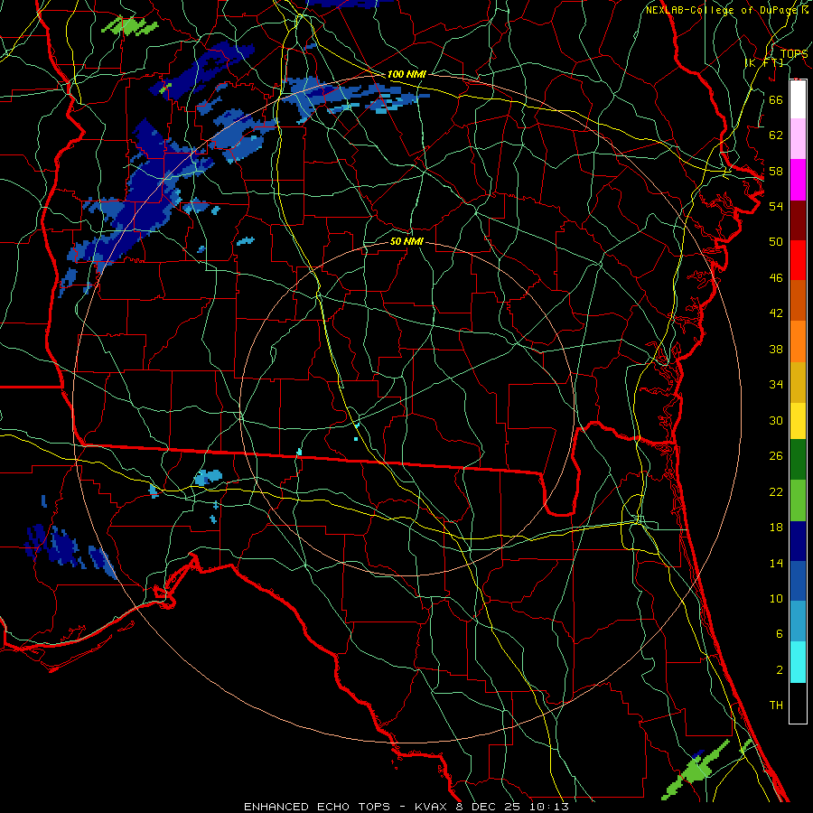Click the legend value '2'
The image size is (813, 813).
pyautogui.click(x=780, y=670)
